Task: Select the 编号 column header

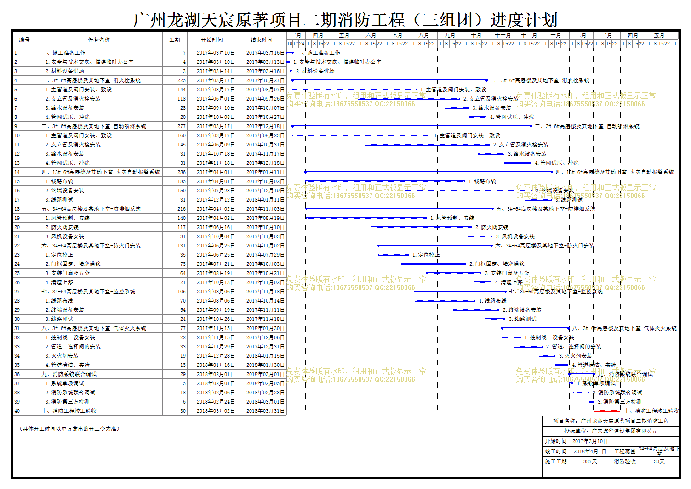Action: 24,40
